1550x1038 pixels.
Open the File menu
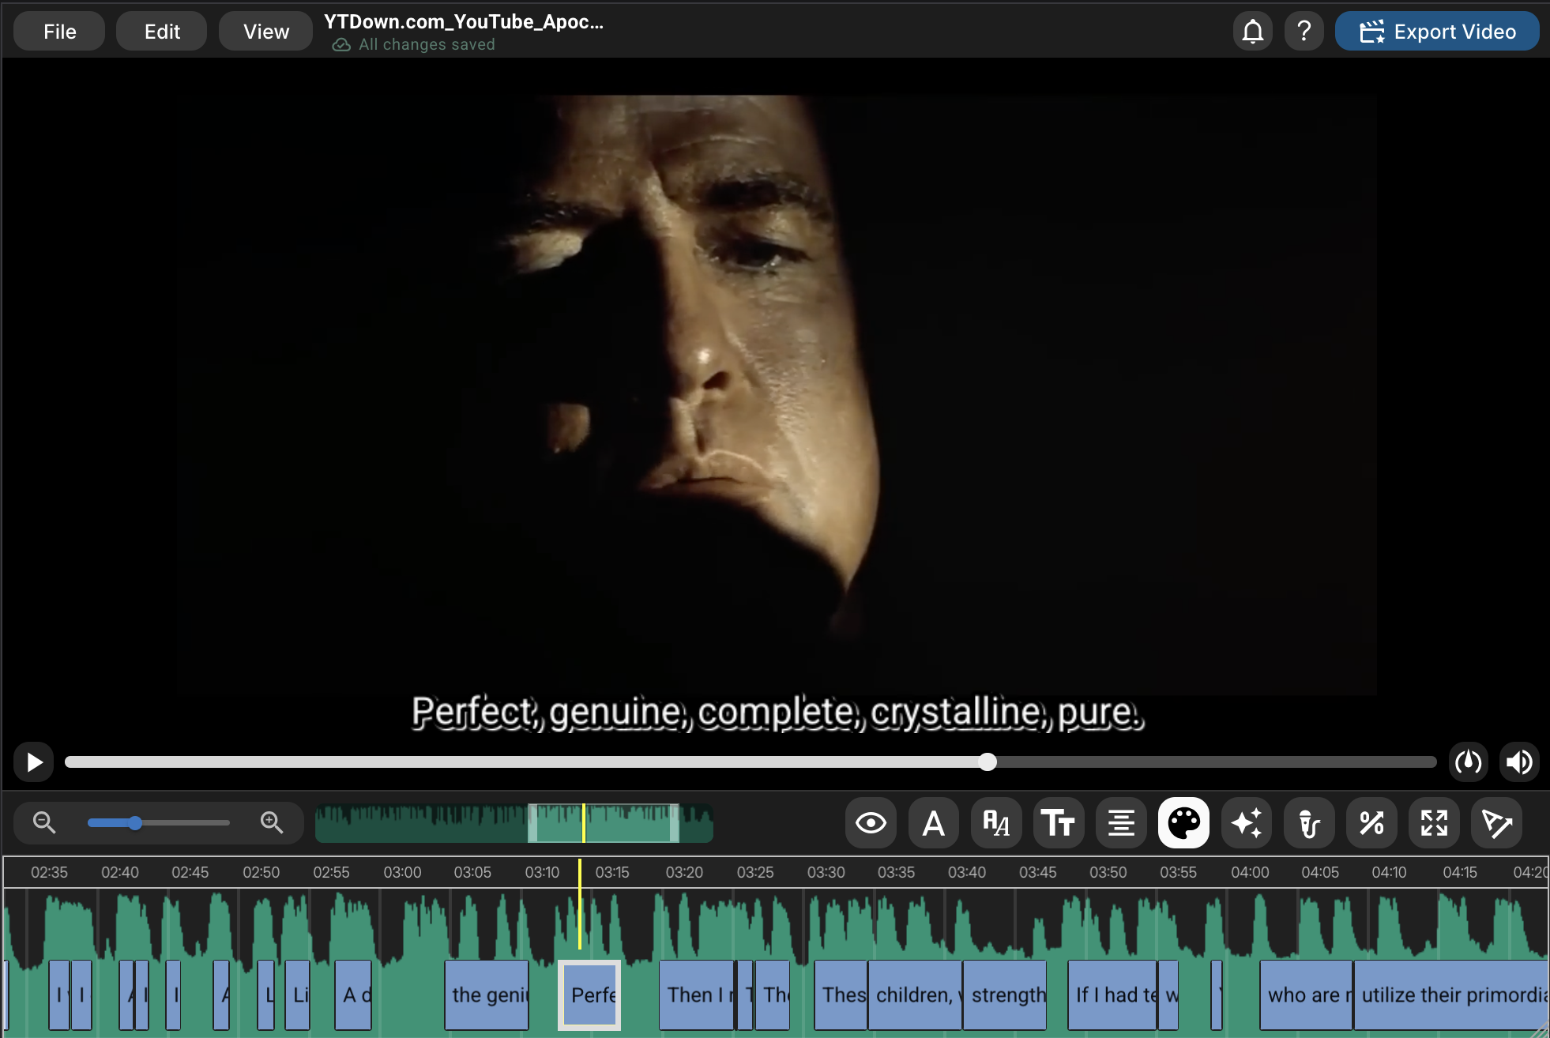(59, 32)
